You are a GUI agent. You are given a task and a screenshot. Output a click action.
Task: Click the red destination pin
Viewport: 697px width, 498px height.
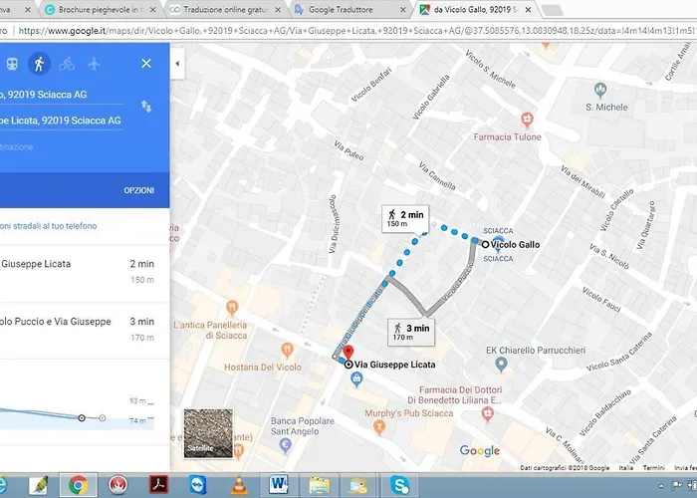point(348,353)
